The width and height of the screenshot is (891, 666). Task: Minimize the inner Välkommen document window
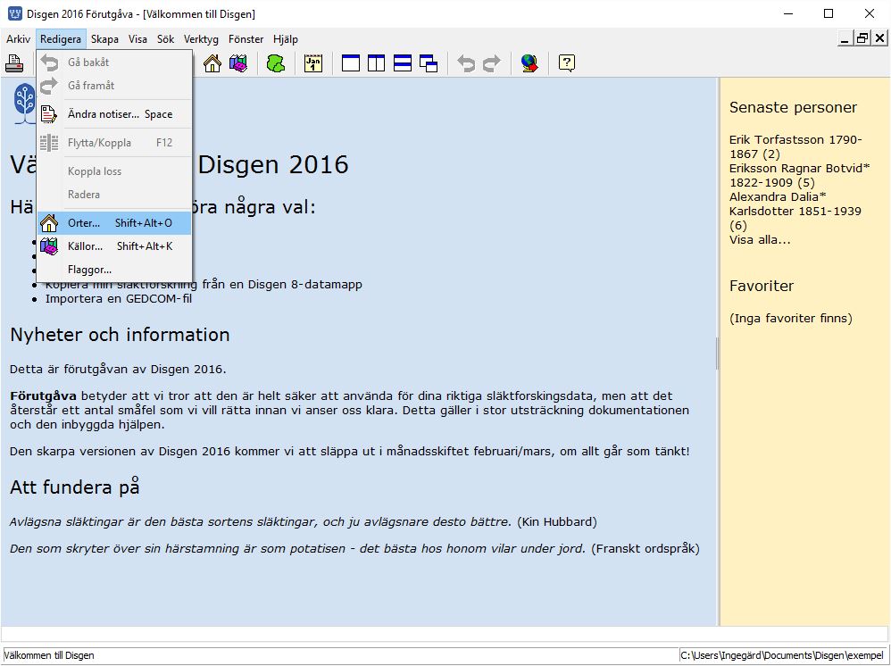pos(845,38)
